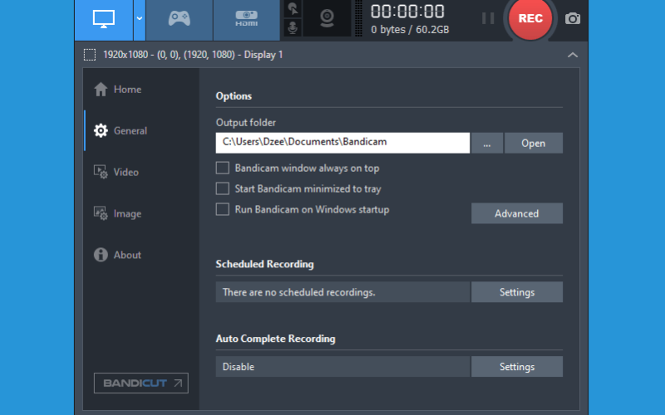The width and height of the screenshot is (665, 415).
Task: Click Open to view output folder
Action: pos(534,143)
